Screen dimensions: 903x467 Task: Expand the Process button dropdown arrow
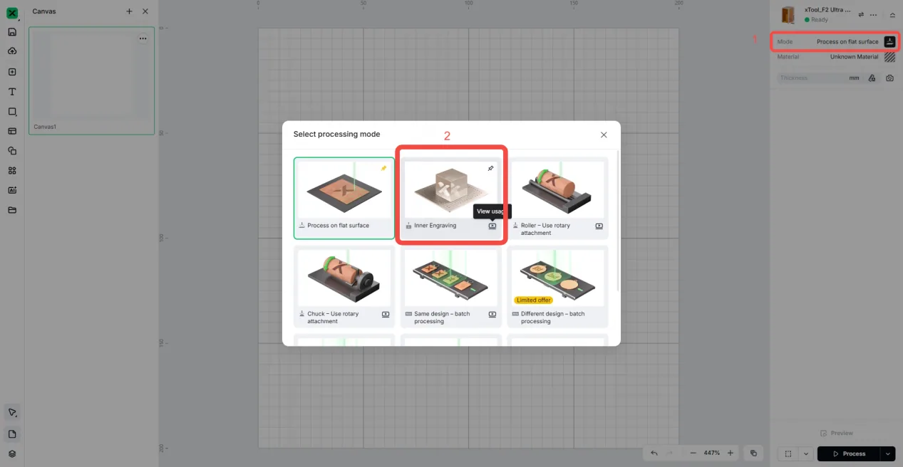pyautogui.click(x=888, y=453)
